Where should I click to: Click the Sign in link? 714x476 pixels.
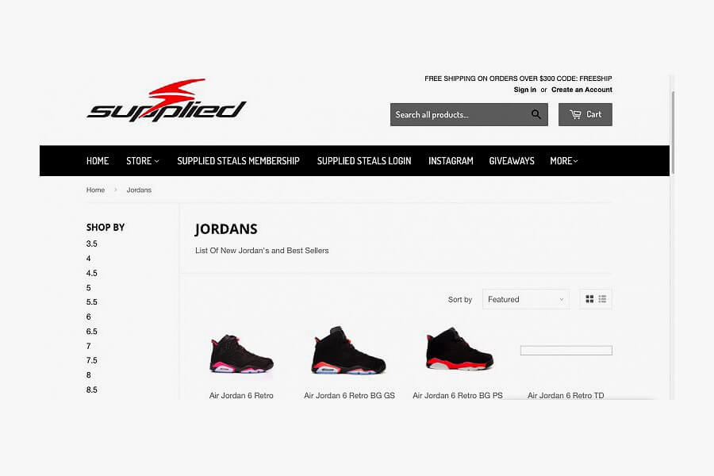click(525, 90)
